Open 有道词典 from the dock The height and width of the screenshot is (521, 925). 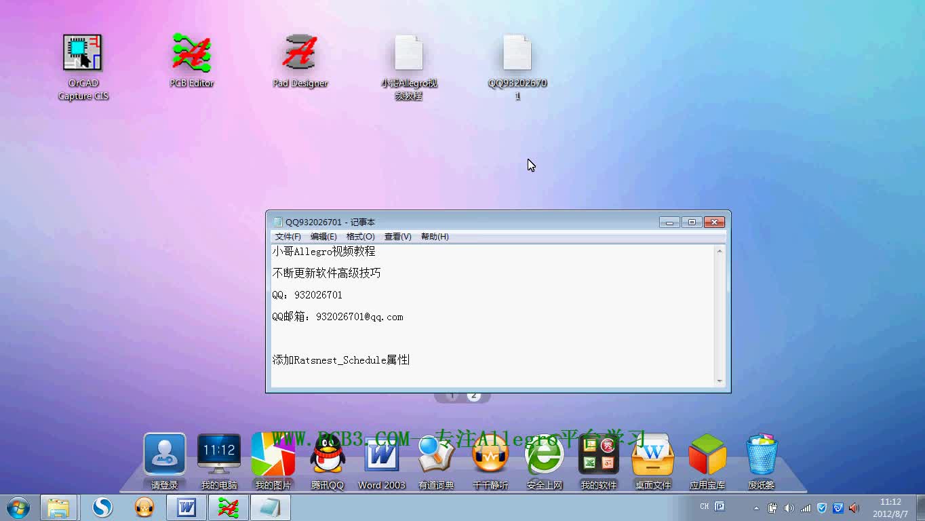tap(436, 461)
